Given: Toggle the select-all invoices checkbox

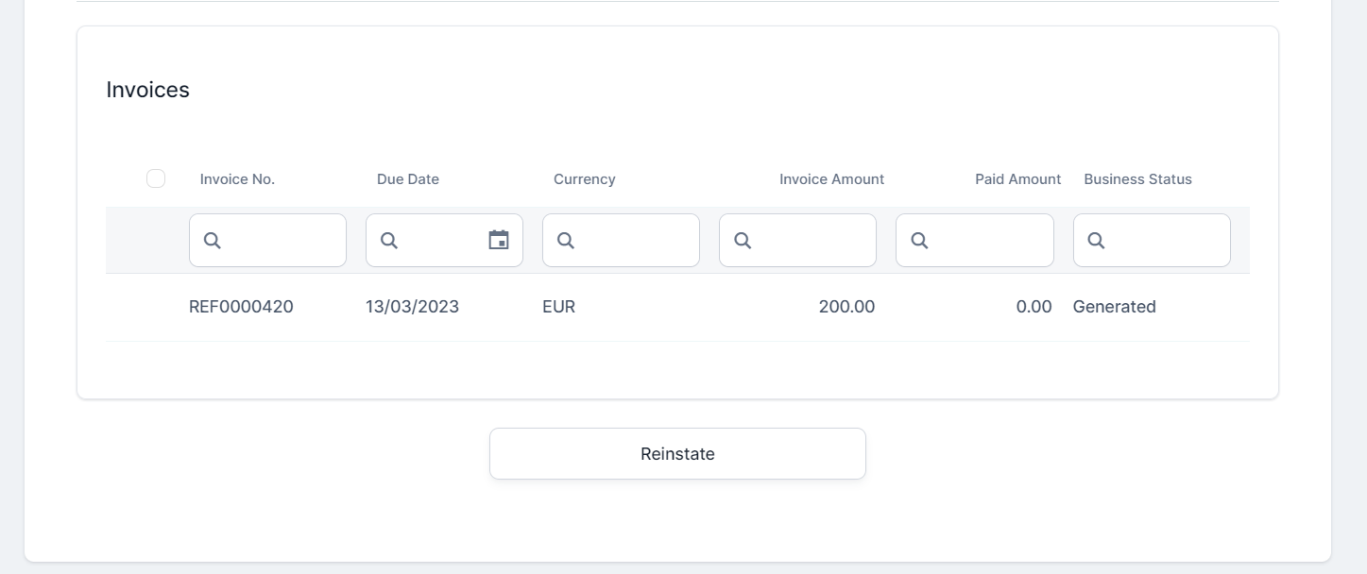Looking at the screenshot, I should pos(156,178).
